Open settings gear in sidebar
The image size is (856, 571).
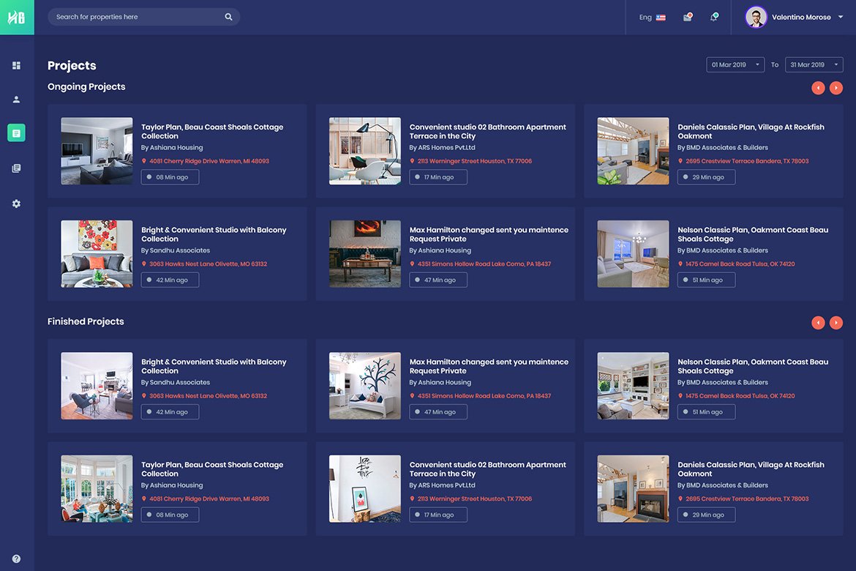(x=16, y=204)
